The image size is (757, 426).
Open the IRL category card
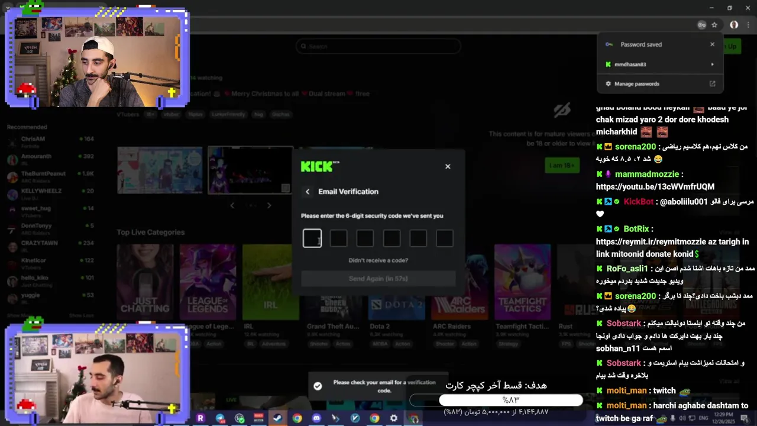[271, 282]
